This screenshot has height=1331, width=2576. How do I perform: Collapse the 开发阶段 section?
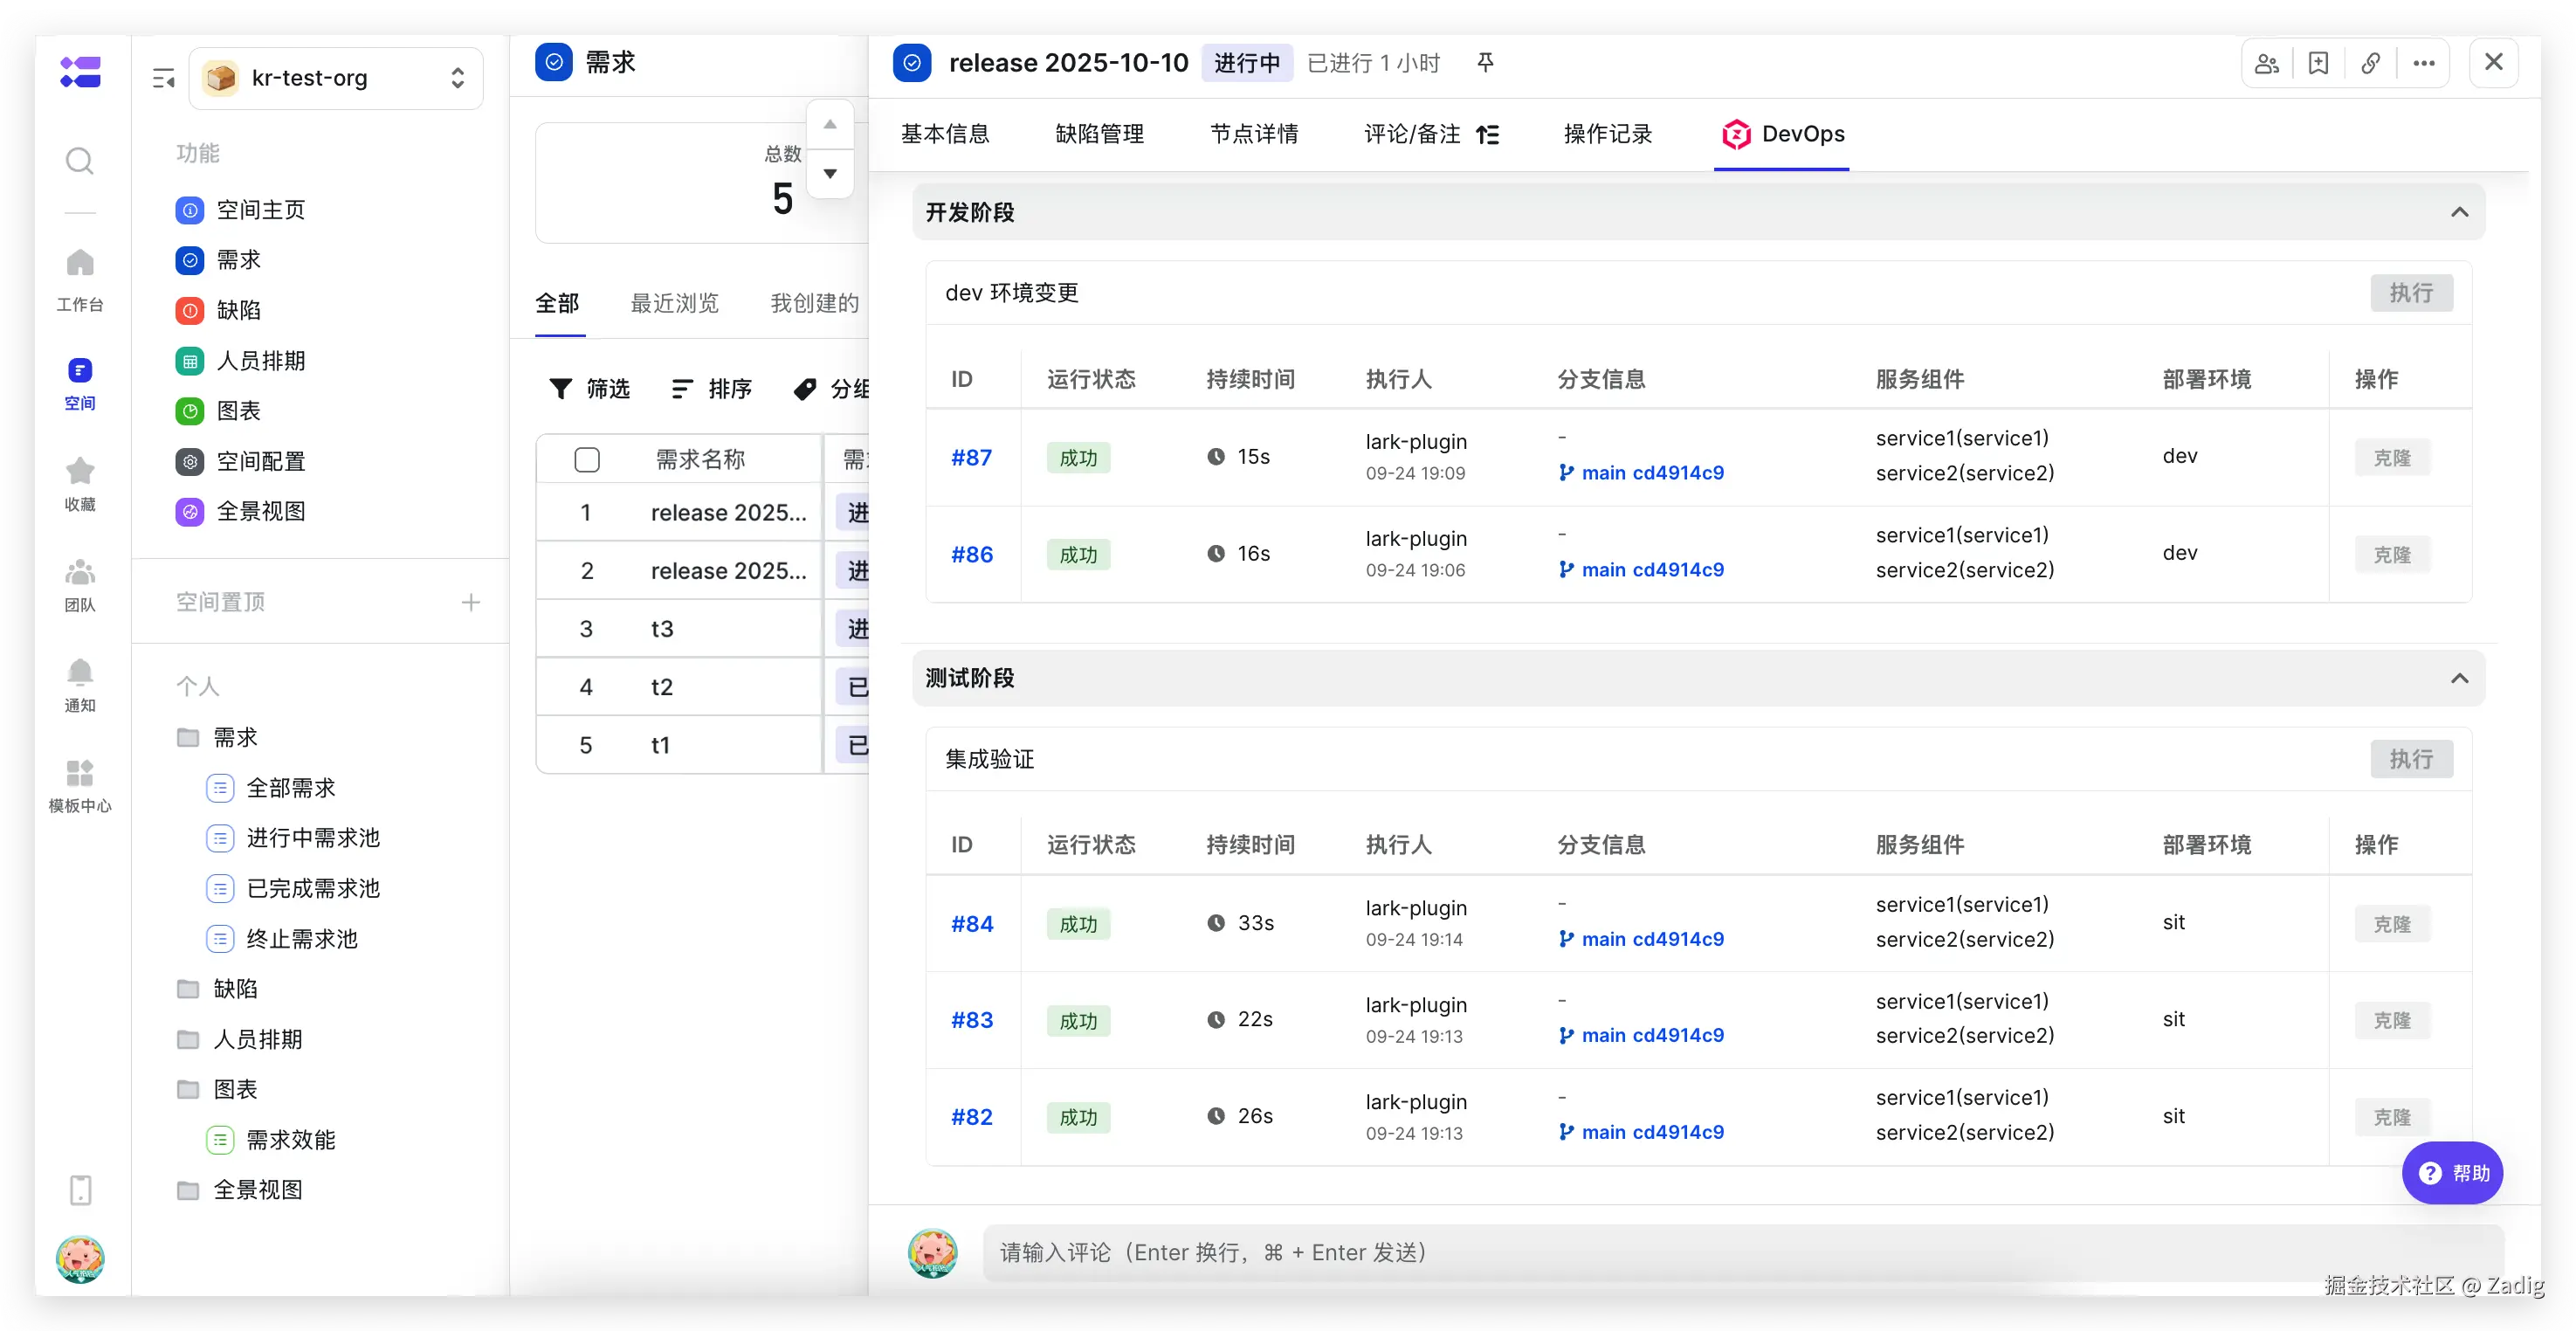[2459, 212]
